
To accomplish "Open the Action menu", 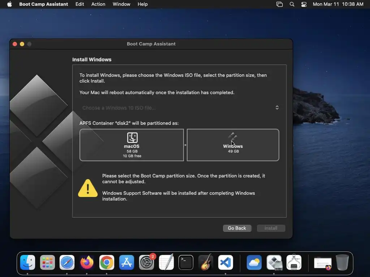I will 98,4.
